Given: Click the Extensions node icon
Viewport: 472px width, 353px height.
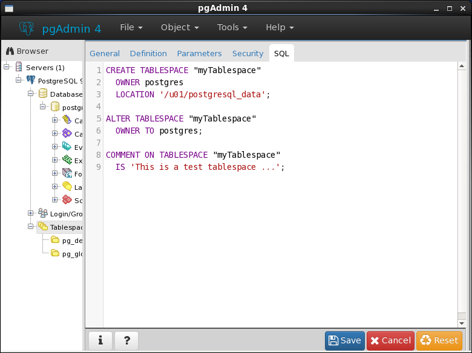Looking at the screenshot, I should tap(67, 160).
